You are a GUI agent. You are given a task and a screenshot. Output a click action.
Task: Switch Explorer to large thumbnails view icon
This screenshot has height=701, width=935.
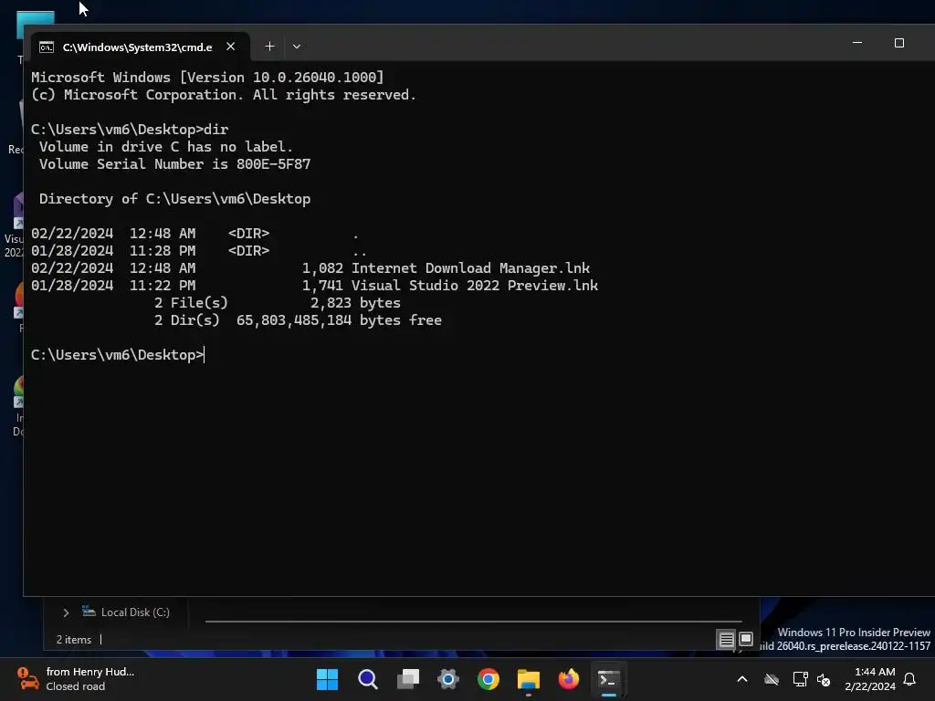[x=746, y=640]
